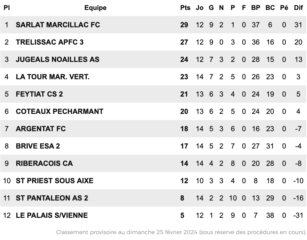Select COTEAUX PECHARMANT in the standings
Viewport: 307px width, 240px height.
(60, 111)
